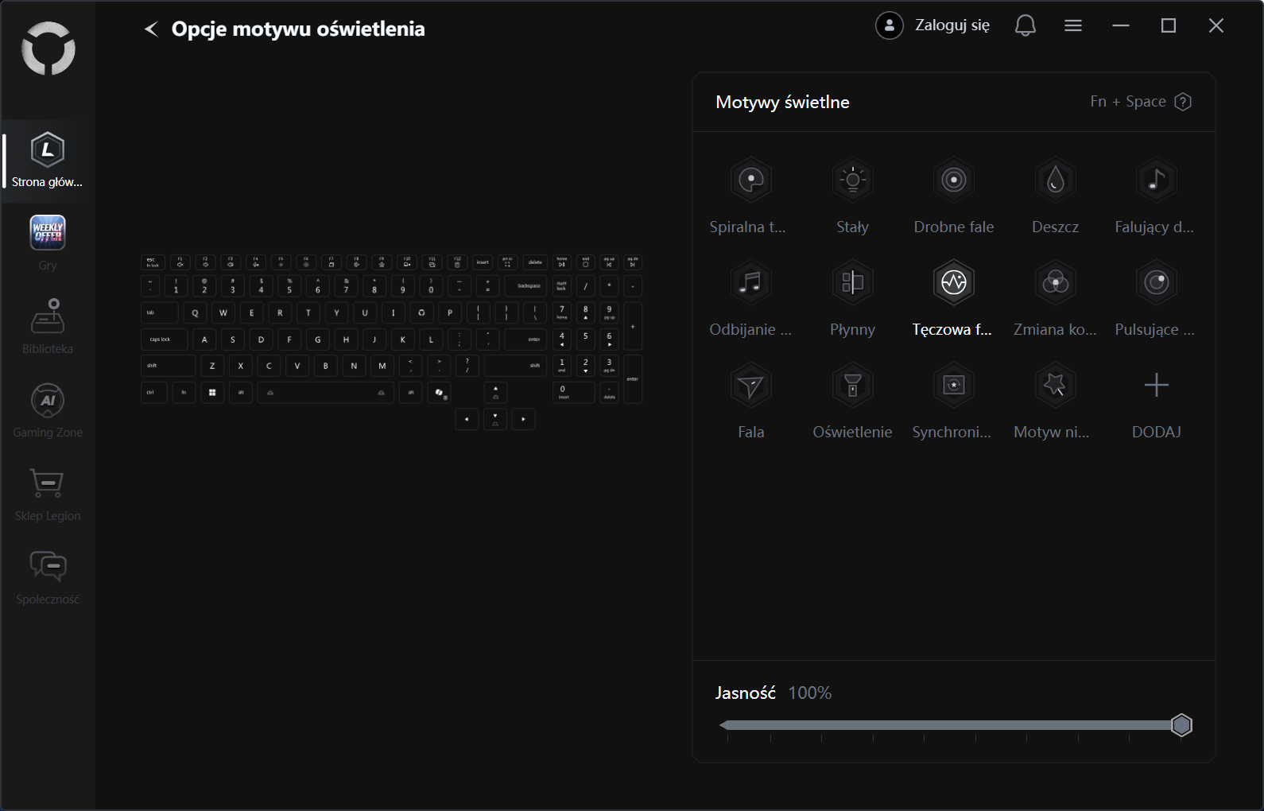This screenshot has width=1264, height=811.
Task: Select the Zmiana kolorów effect icon
Action: [x=1055, y=283]
